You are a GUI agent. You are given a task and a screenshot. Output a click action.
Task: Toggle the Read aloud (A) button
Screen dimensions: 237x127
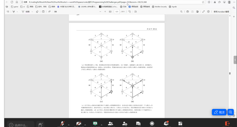49,12
